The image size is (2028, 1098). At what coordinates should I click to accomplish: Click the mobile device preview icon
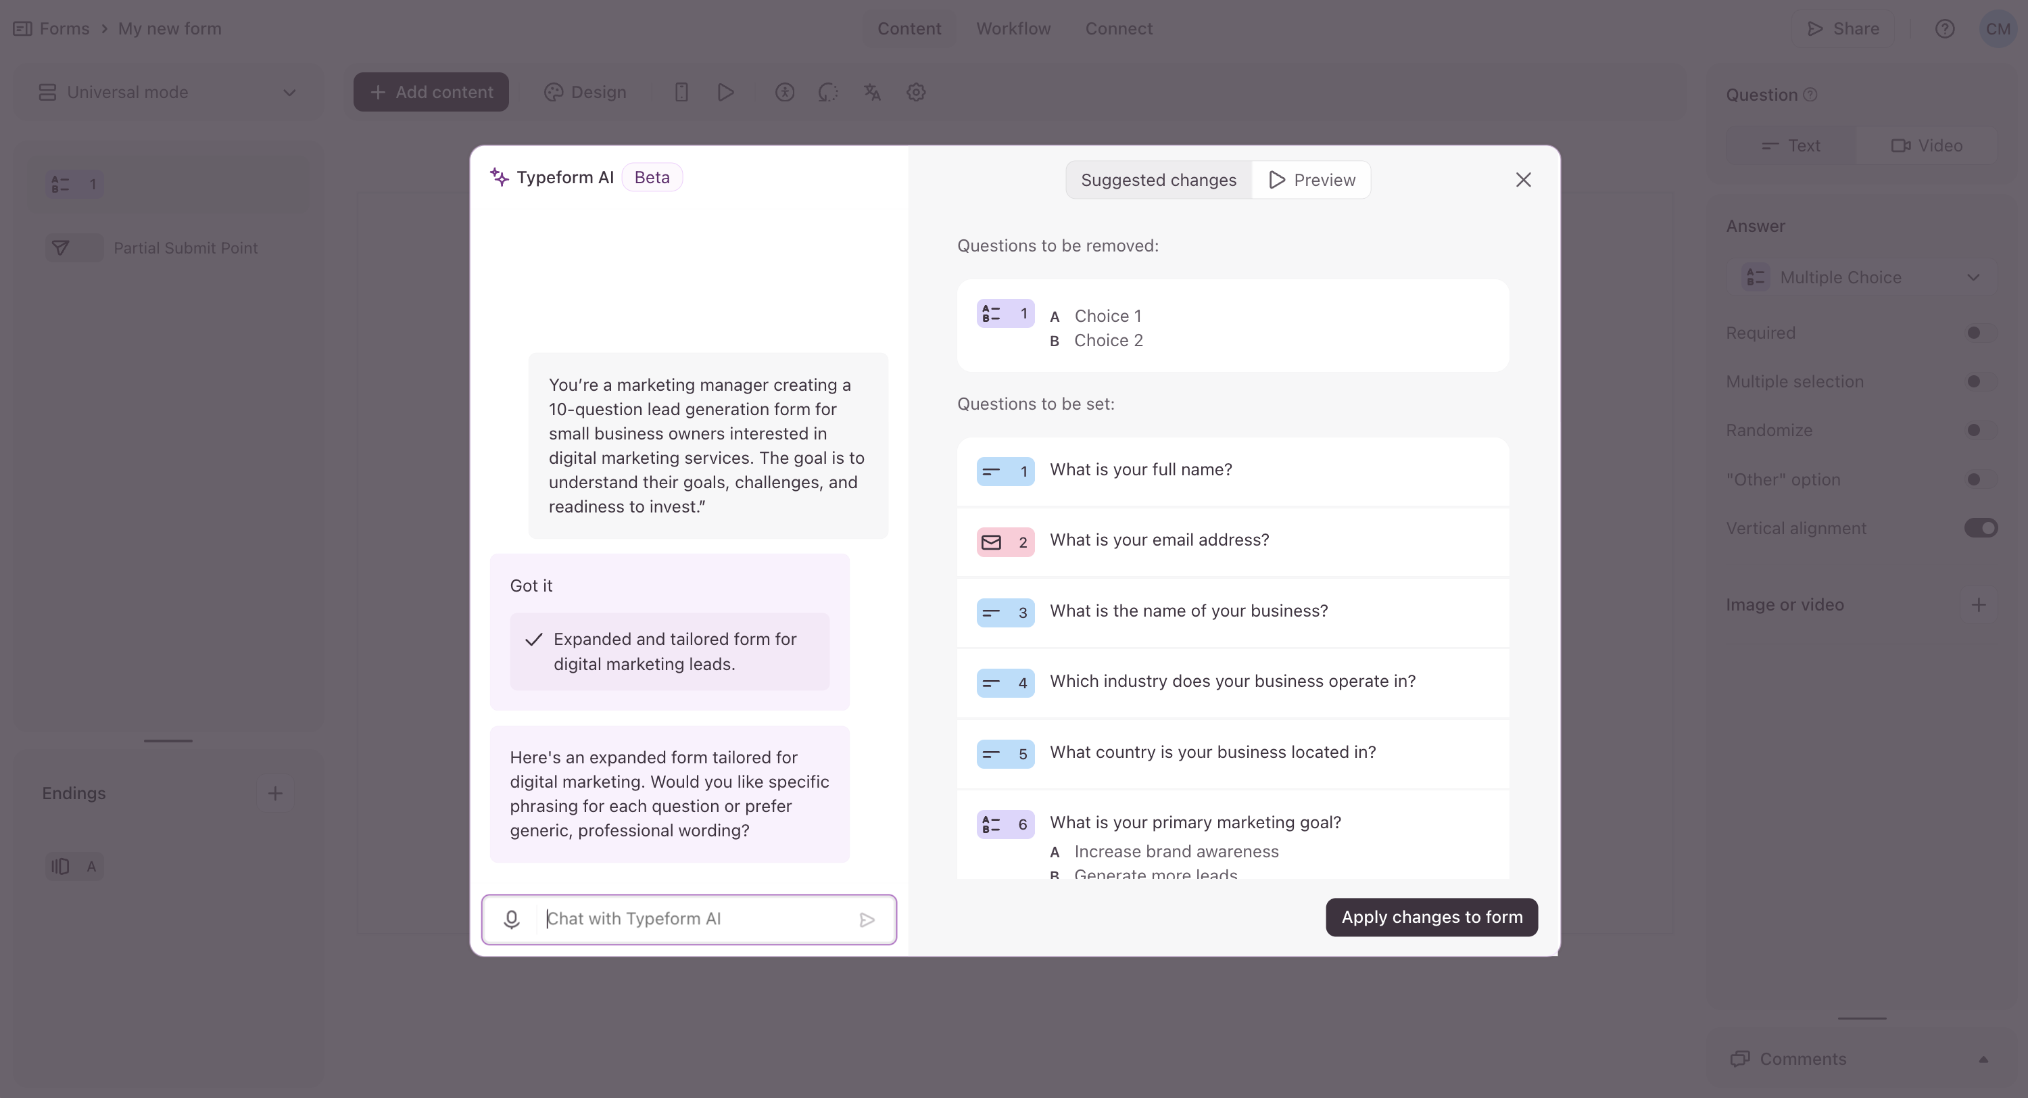tap(682, 92)
